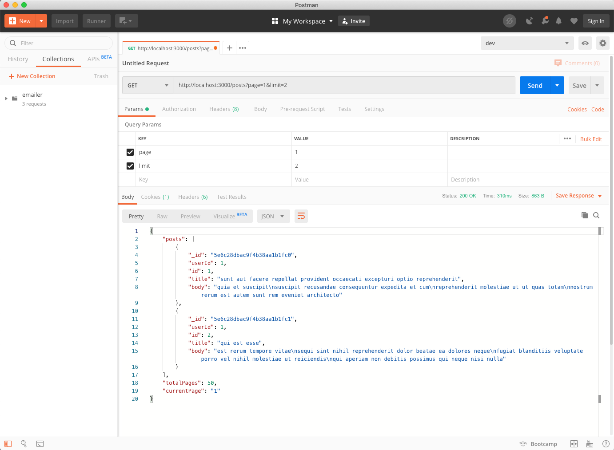Copy the response to clipboard

click(x=585, y=215)
